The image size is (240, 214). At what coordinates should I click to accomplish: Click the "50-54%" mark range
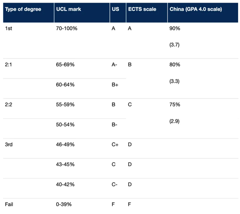coord(65,125)
